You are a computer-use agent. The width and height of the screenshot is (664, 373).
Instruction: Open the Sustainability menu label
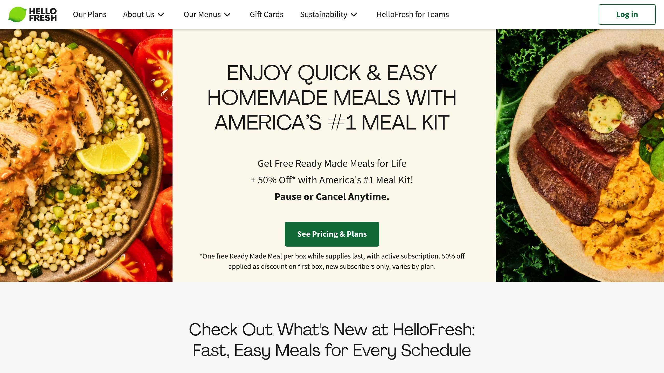tap(323, 15)
